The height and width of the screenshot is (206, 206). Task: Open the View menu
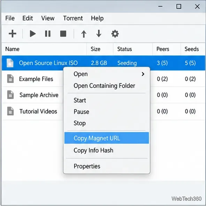point(48,18)
